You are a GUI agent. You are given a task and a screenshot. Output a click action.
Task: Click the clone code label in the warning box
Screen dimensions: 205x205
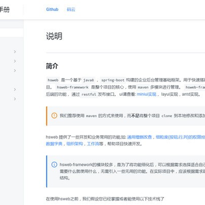pos(167,116)
